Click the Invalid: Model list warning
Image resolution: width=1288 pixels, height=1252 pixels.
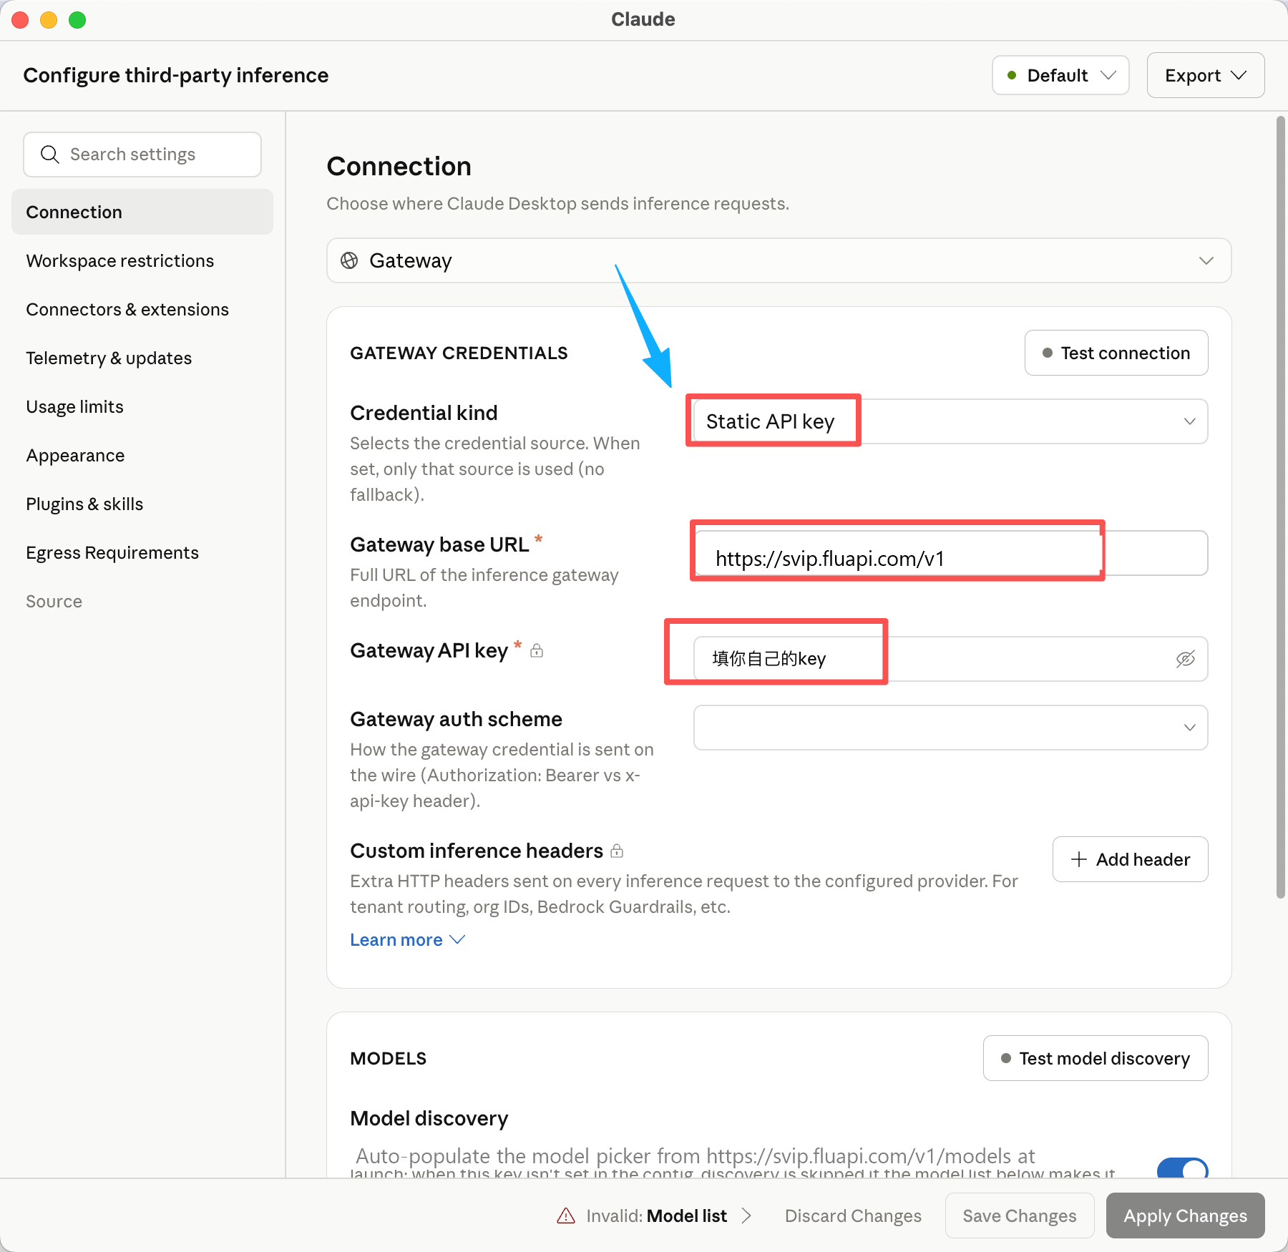(x=655, y=1216)
